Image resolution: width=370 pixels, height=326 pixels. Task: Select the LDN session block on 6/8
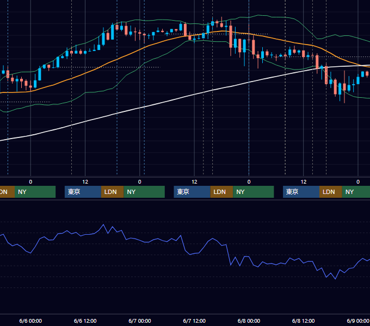pos(331,192)
